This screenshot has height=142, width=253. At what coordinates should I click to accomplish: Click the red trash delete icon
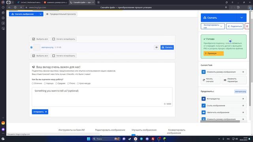click(247, 26)
